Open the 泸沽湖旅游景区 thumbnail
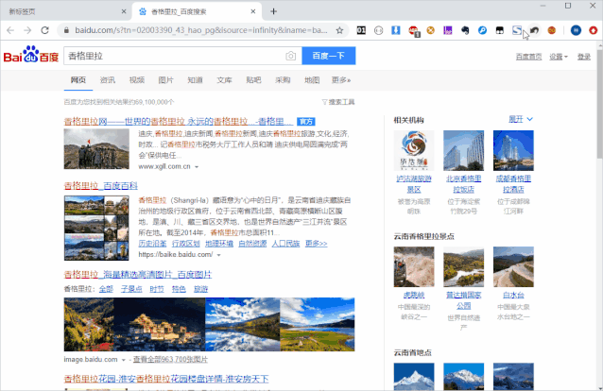The width and height of the screenshot is (603, 391). 414,150
